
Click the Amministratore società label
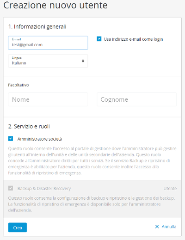(x=40, y=139)
